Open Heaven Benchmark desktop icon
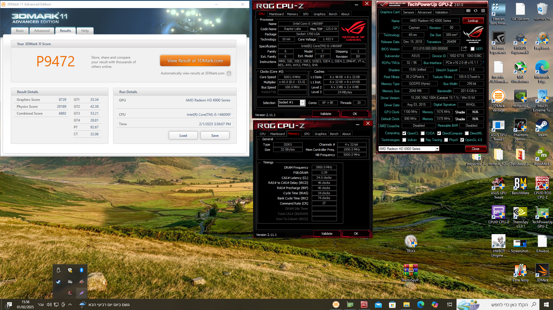Image resolution: width=553 pixels, height=310 pixels. coord(499,14)
